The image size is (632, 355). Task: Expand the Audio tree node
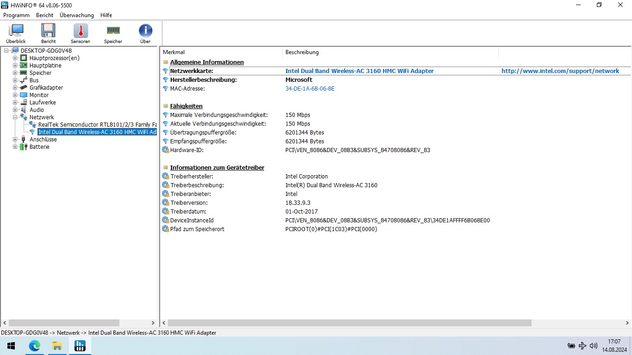coord(15,110)
